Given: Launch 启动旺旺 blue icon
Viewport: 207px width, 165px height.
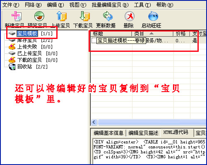Looking at the screenshot, I should point(153,16).
